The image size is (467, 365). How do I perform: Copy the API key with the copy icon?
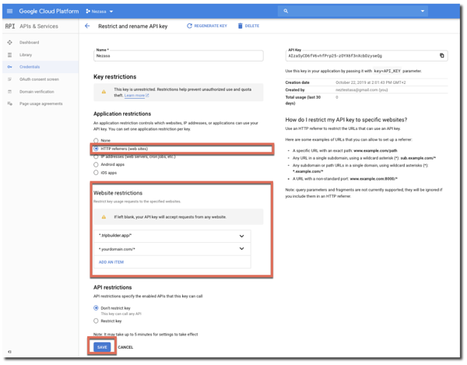tap(441, 56)
